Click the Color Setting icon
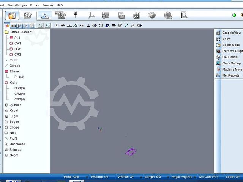 [218, 63]
